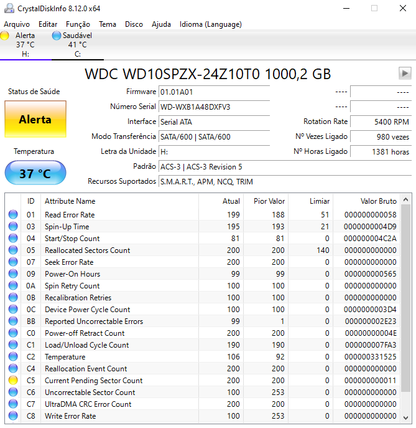Click the Rotation Rate value 5400 RPM

pyautogui.click(x=381, y=121)
